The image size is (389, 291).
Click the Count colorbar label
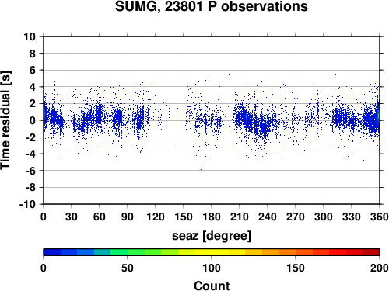[212, 286]
